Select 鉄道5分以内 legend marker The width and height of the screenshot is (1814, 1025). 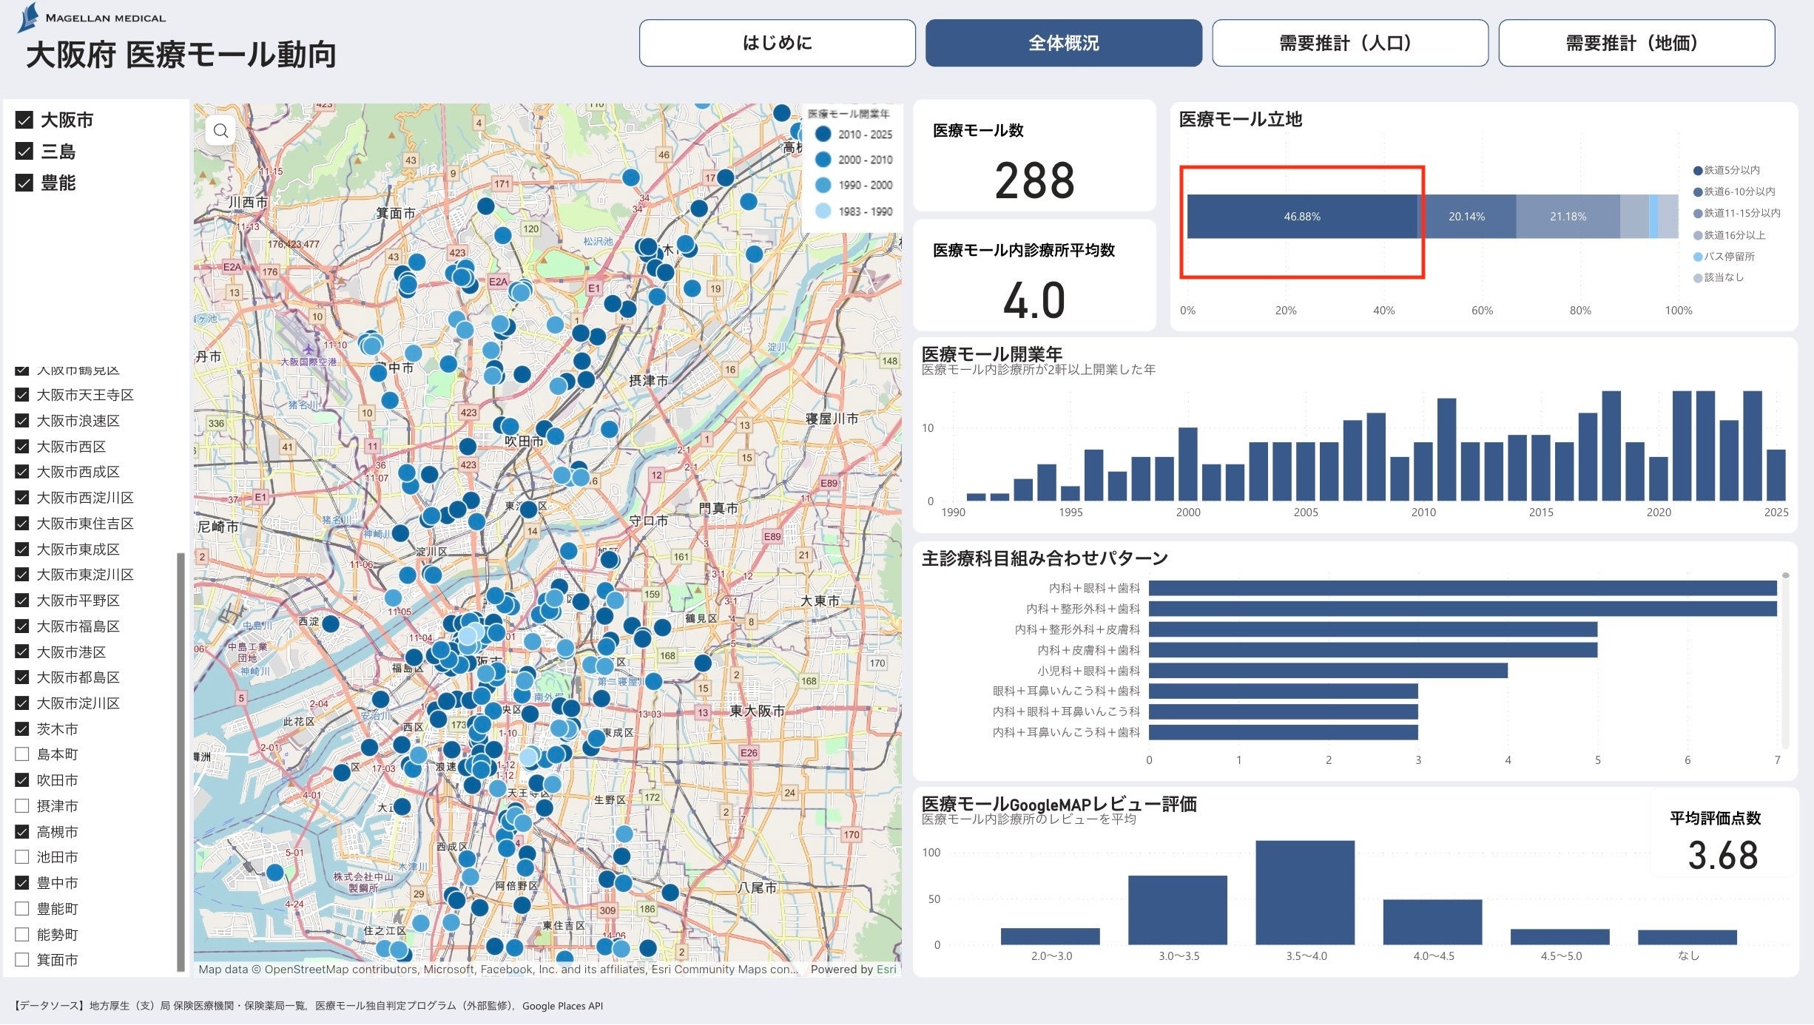[1698, 171]
